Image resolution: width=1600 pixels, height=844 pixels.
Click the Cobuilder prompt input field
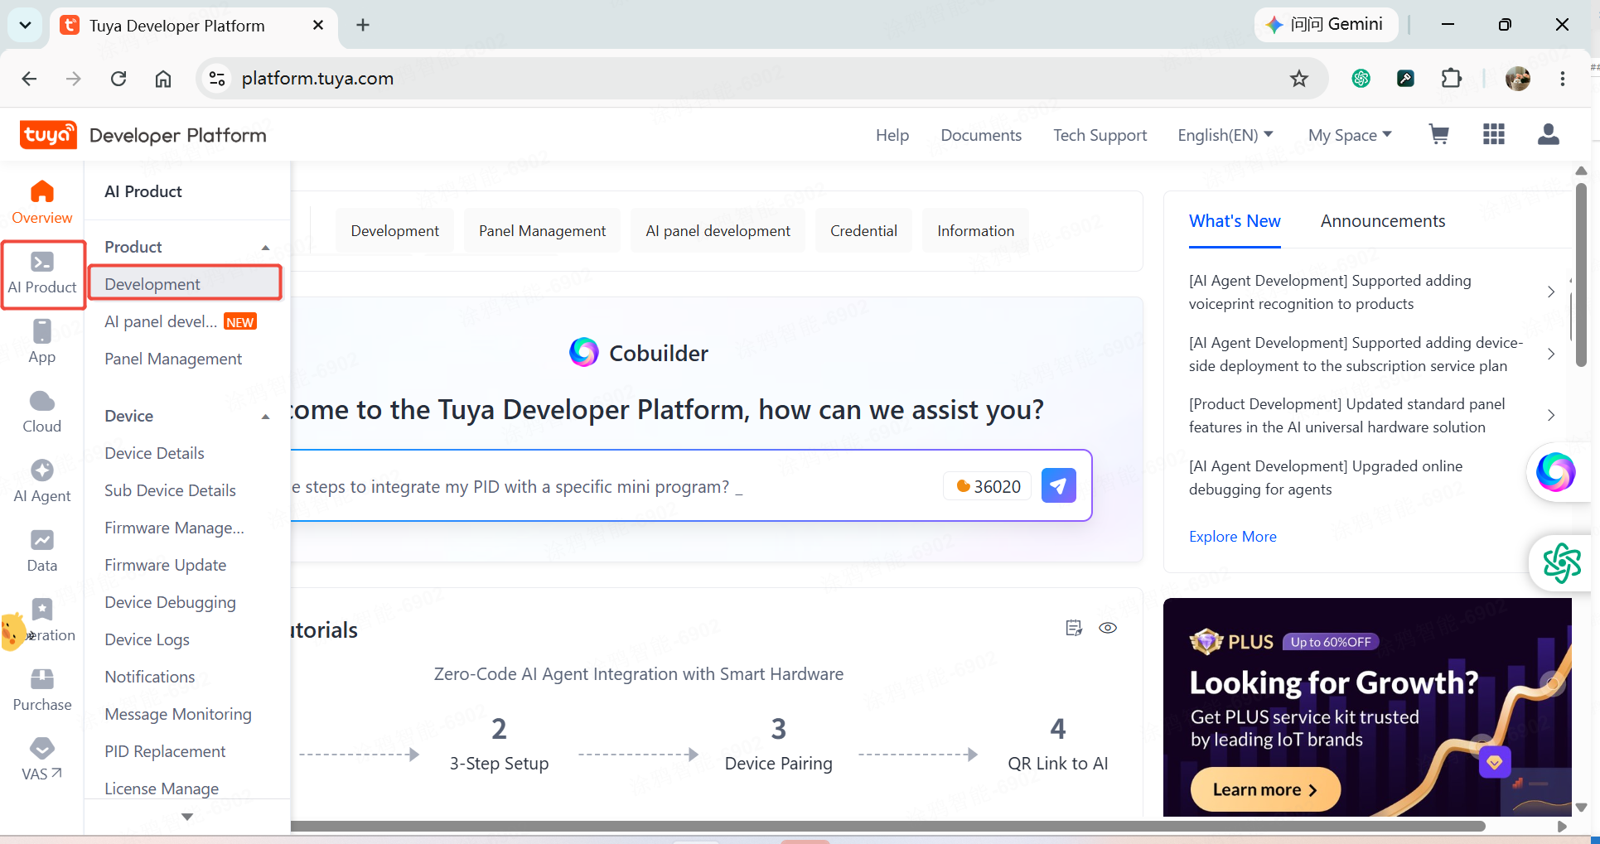(613, 486)
